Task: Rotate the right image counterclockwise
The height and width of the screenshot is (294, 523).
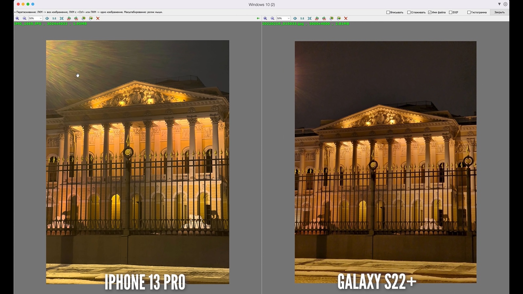Action: [x=317, y=18]
